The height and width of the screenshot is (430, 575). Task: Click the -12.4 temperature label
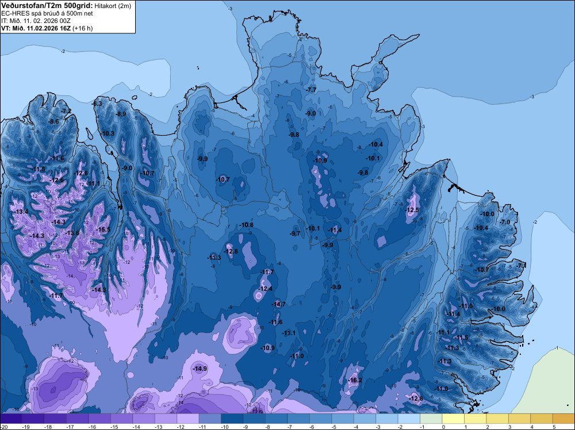click(x=266, y=289)
